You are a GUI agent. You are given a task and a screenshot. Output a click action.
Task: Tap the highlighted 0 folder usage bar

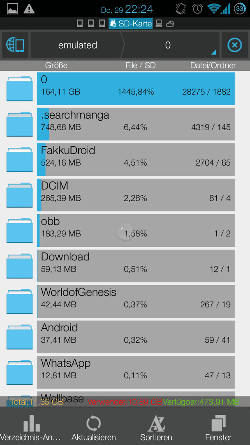[x=136, y=89]
